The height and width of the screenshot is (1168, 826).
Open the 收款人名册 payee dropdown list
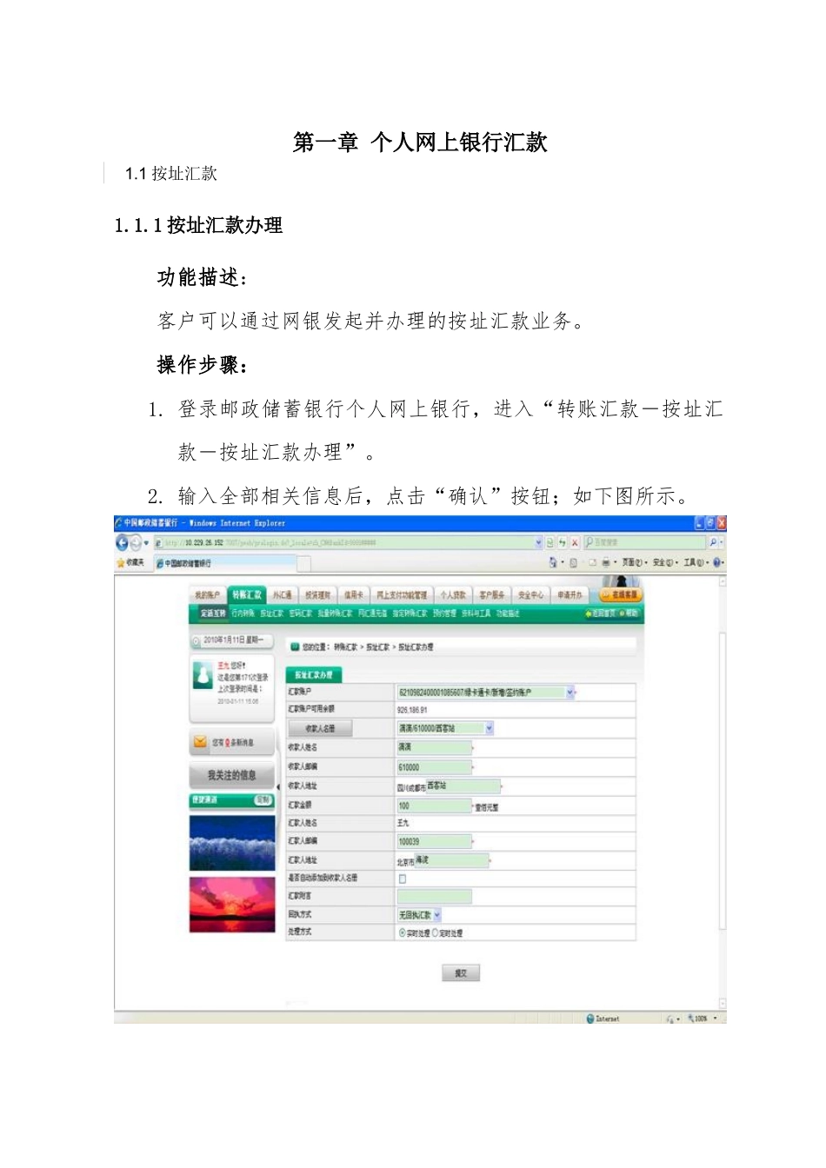pyautogui.click(x=490, y=728)
